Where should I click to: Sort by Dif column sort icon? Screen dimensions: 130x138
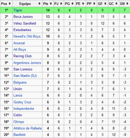click(127, 4)
